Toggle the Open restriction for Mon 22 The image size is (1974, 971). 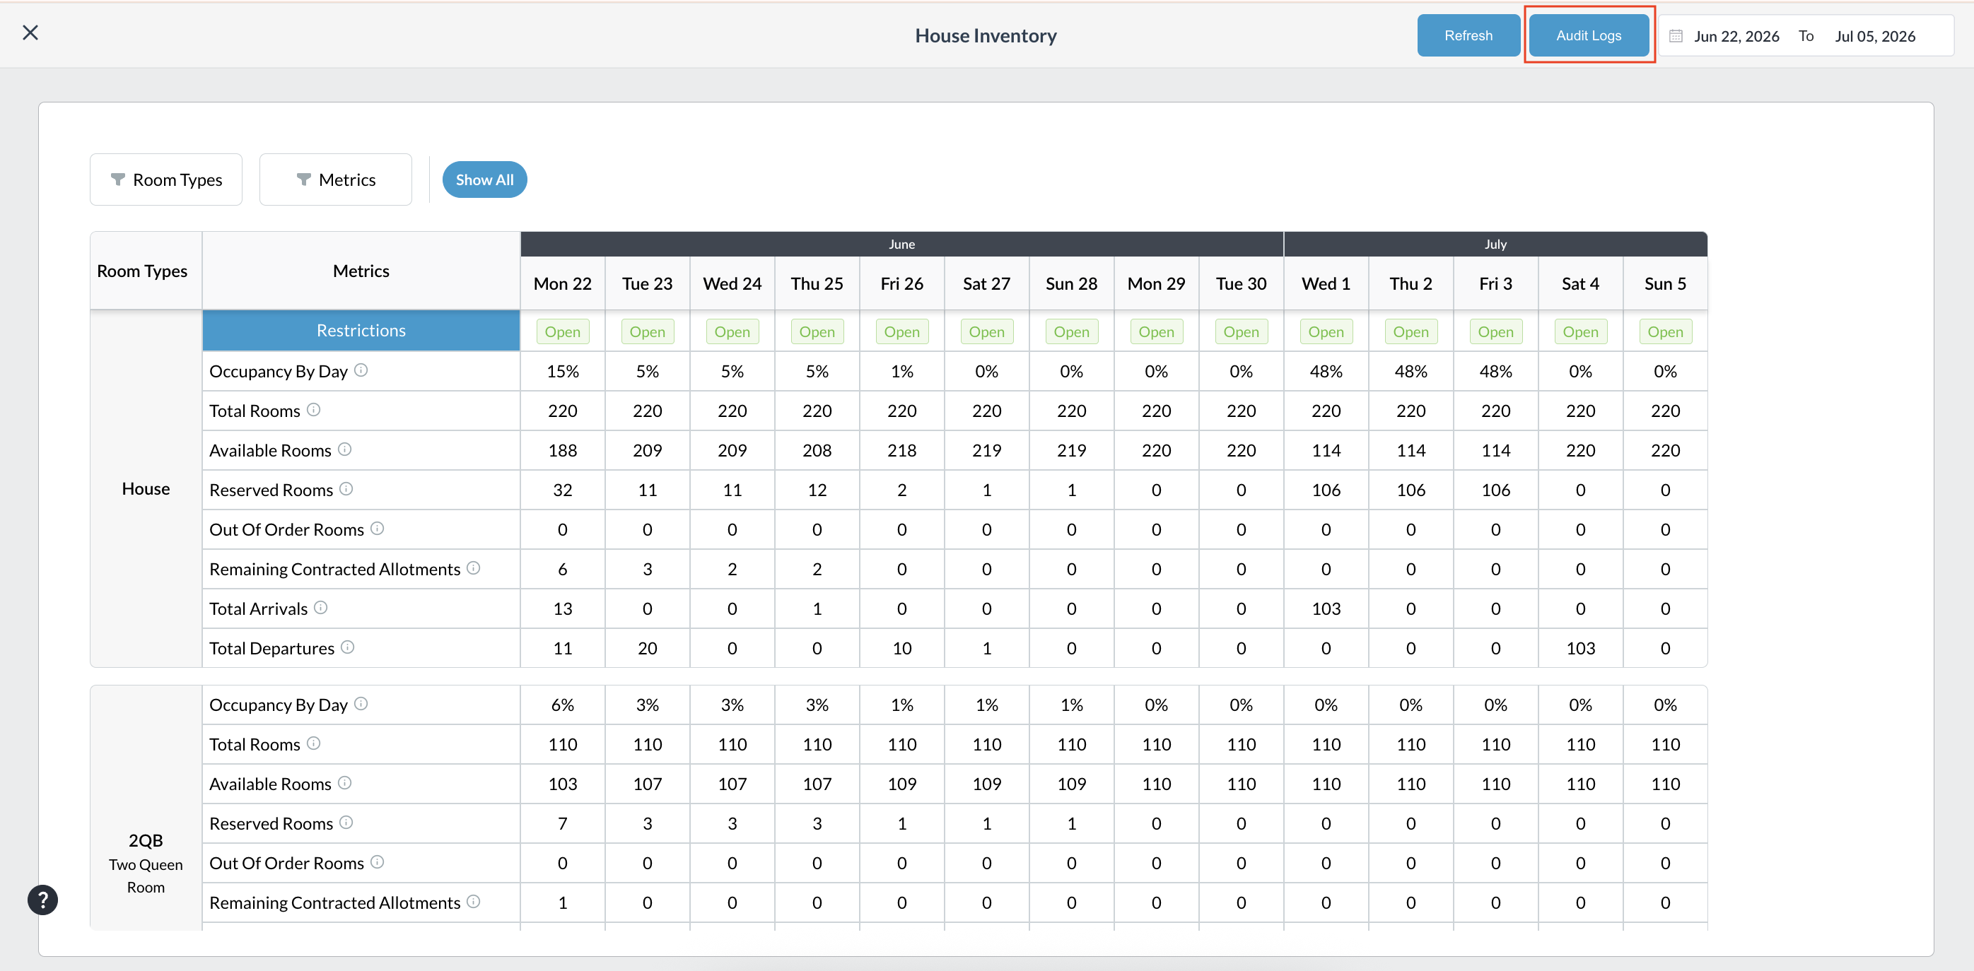tap(563, 331)
